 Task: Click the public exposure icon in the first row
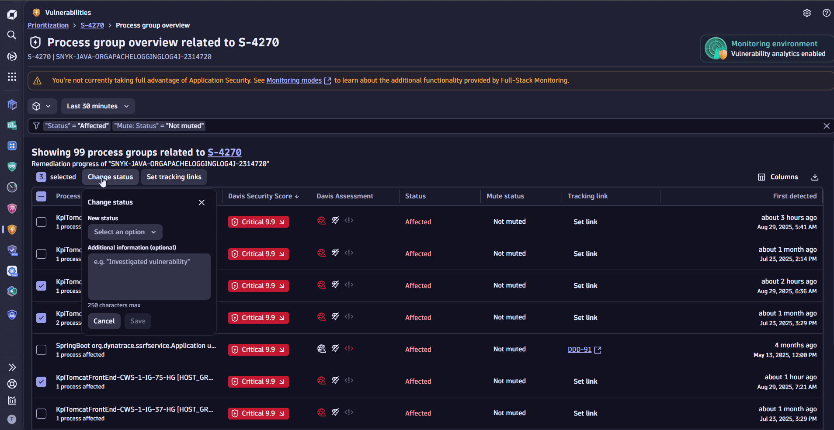tap(322, 221)
